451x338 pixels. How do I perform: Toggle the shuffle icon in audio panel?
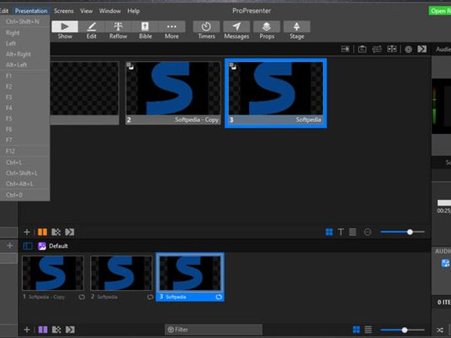pos(440,330)
